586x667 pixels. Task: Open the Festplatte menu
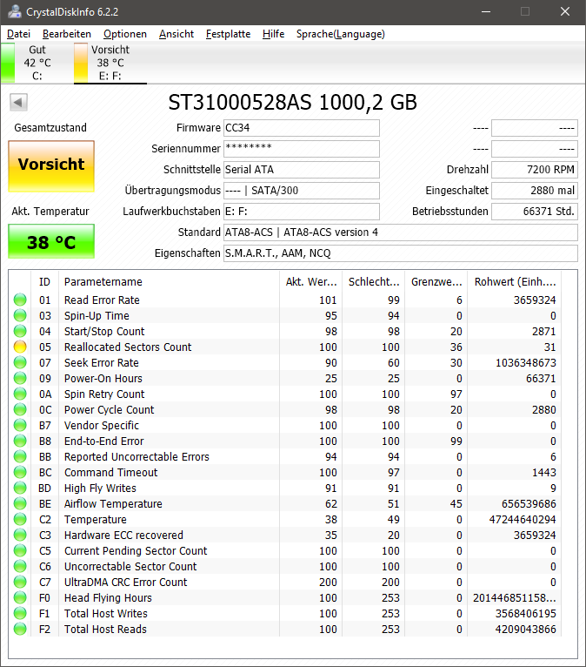(228, 34)
